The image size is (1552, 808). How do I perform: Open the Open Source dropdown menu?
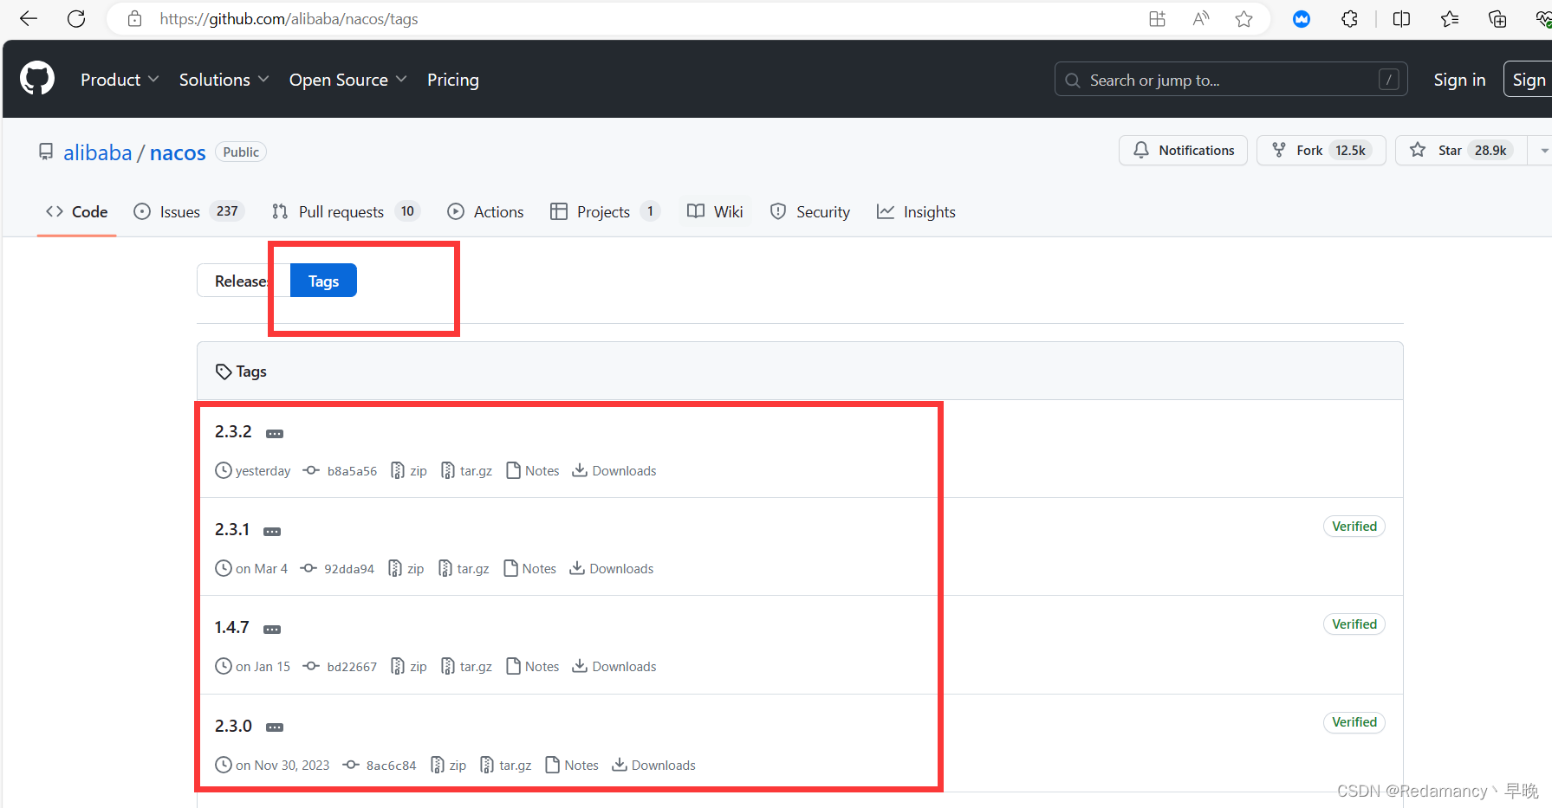[x=347, y=80]
